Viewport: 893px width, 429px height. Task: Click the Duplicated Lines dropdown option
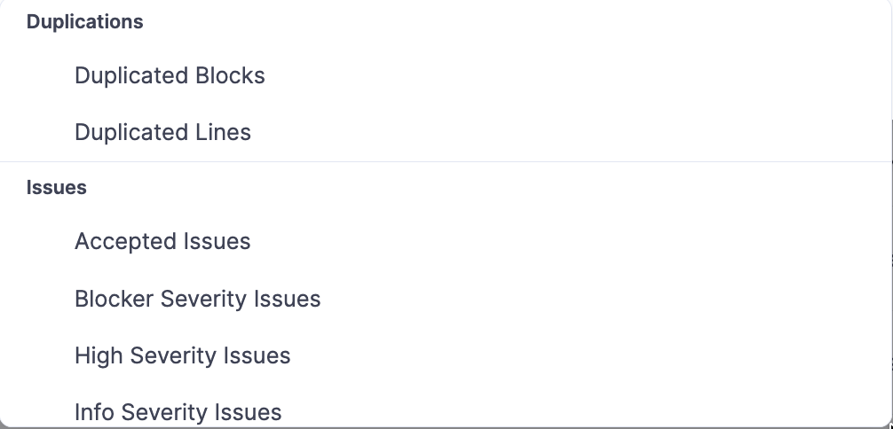point(162,133)
